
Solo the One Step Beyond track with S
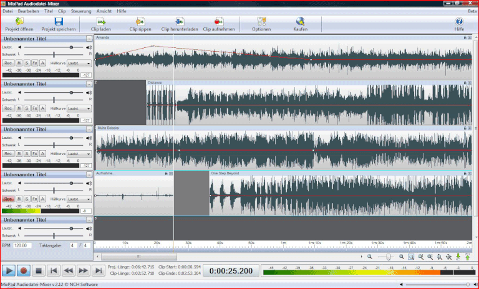tap(27, 199)
